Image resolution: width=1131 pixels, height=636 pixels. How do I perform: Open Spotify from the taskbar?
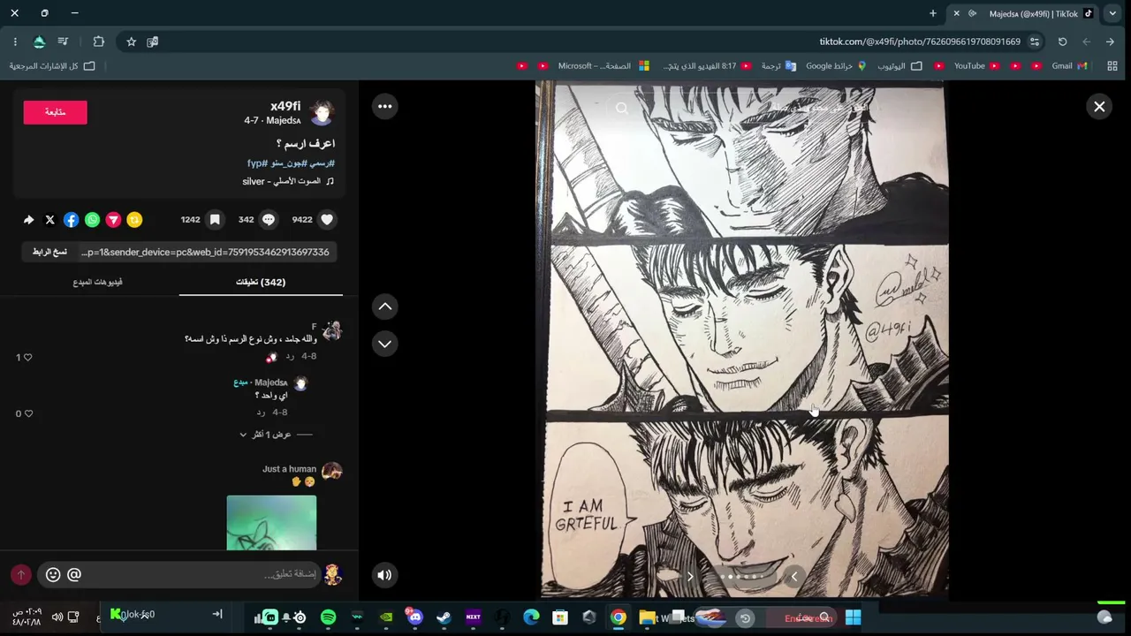pos(328,617)
